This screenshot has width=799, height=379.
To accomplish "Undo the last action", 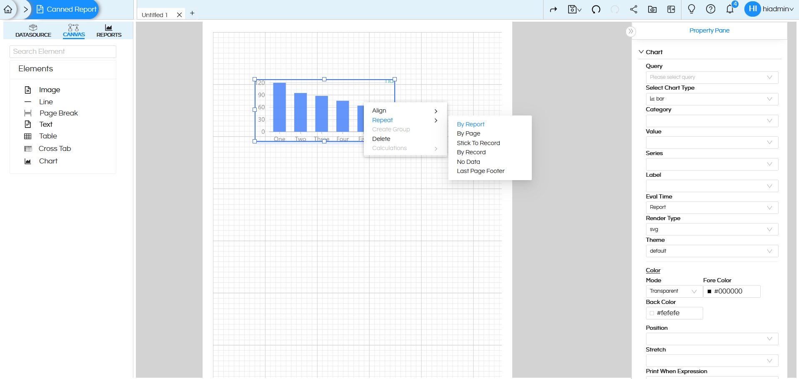I will tap(596, 9).
